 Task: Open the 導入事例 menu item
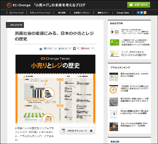point(62,13)
